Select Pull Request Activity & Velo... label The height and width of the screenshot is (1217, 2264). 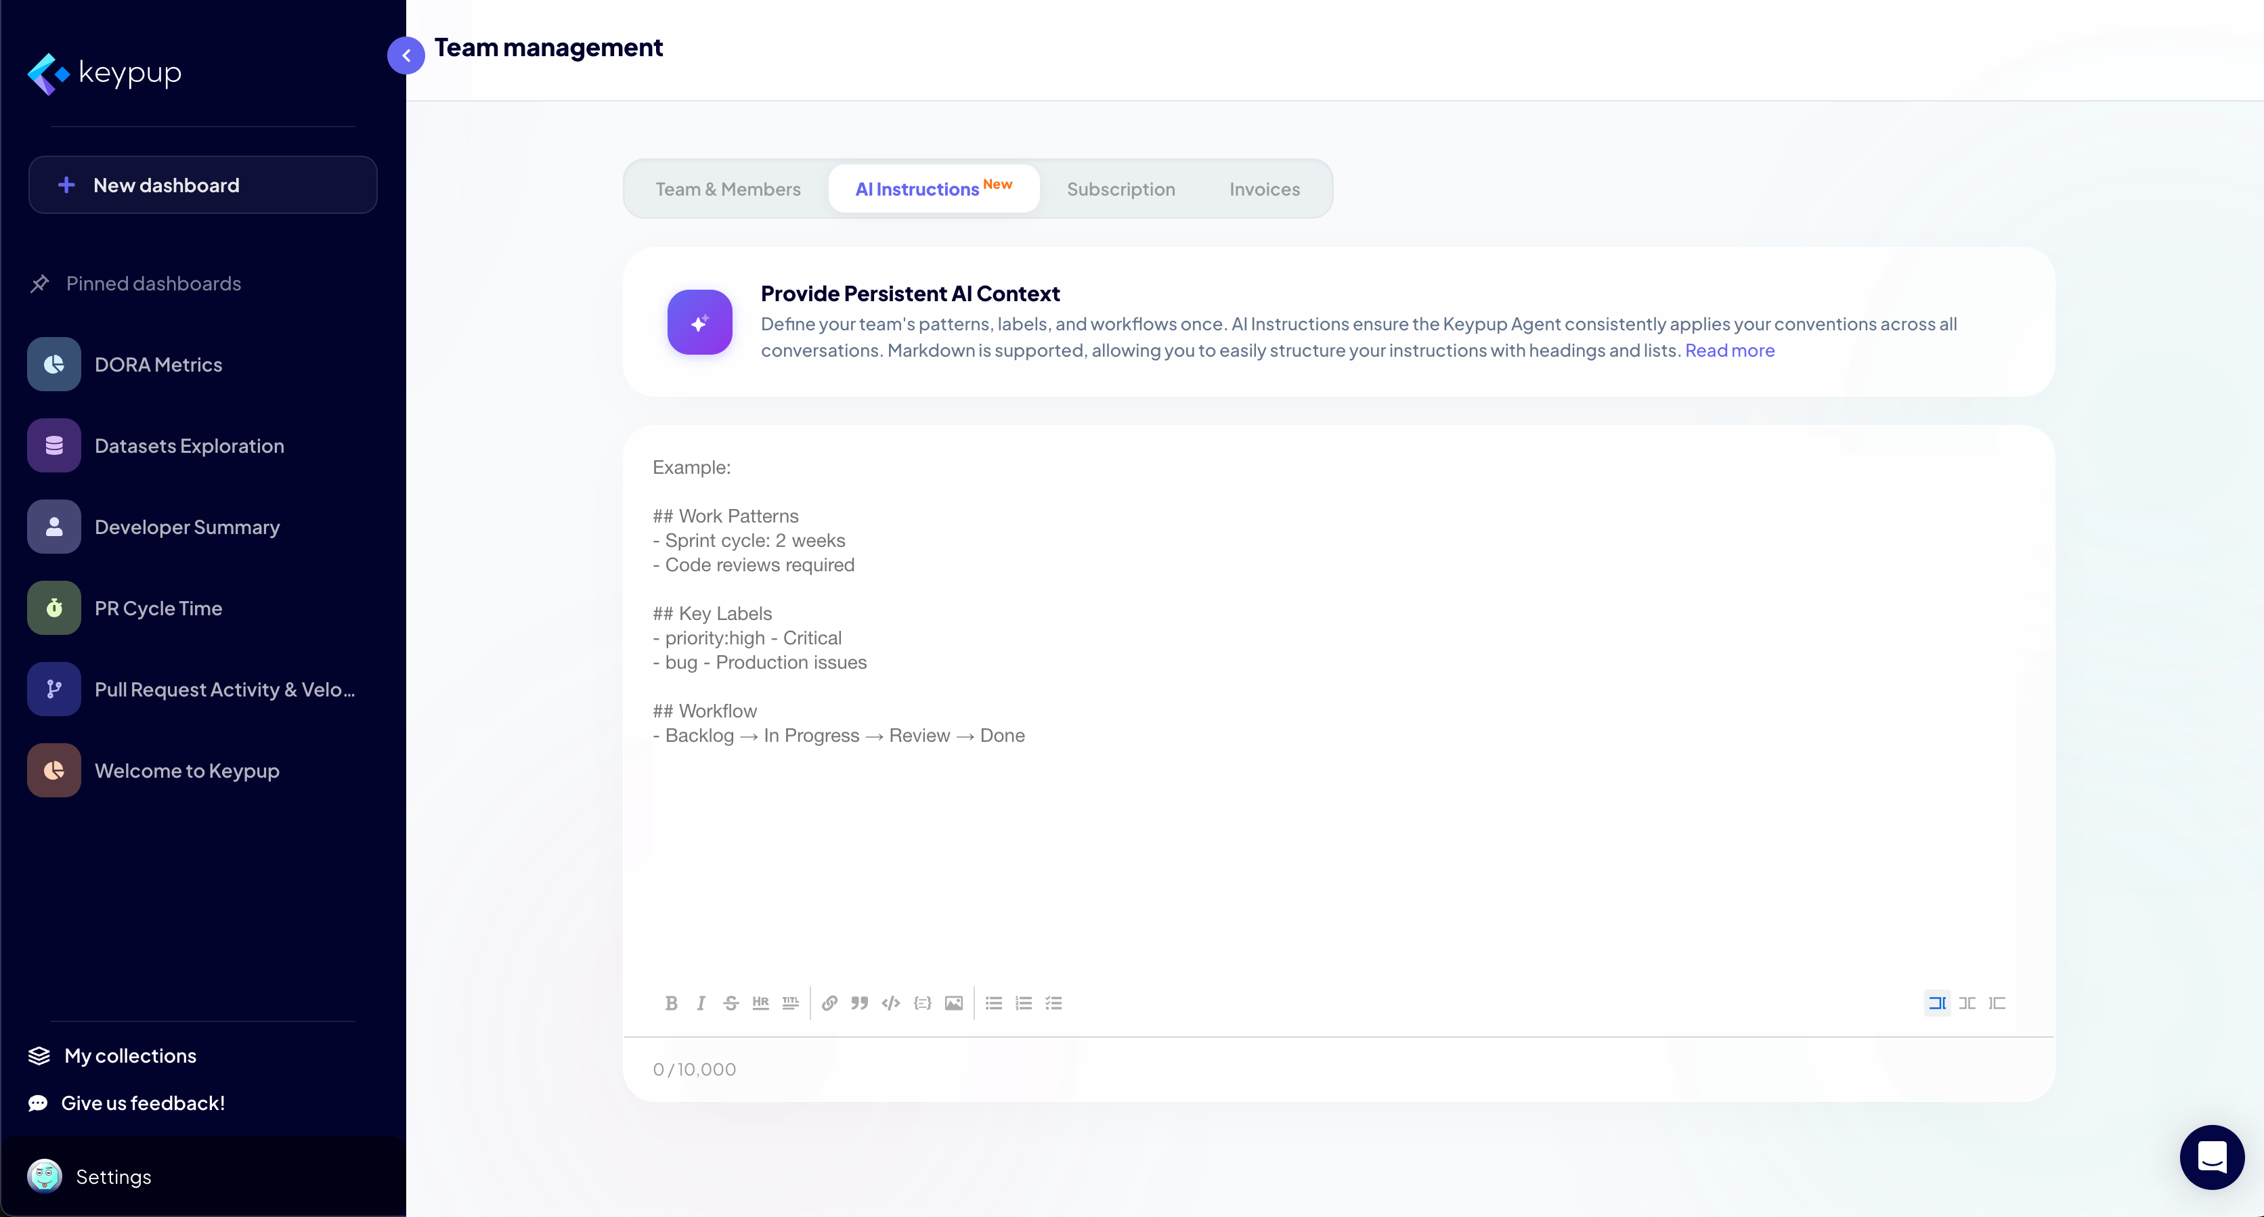225,690
